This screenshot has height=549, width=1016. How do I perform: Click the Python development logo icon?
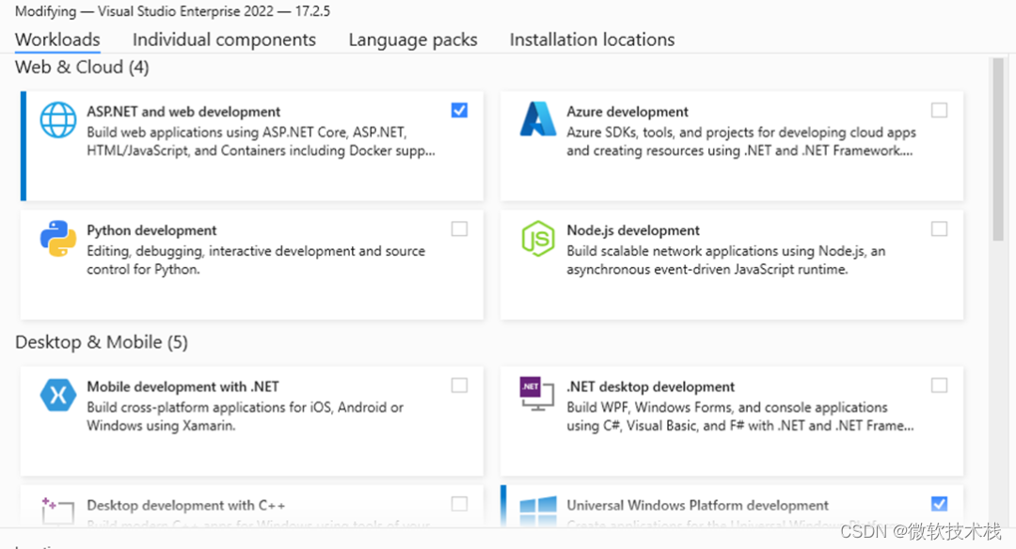[x=58, y=238]
